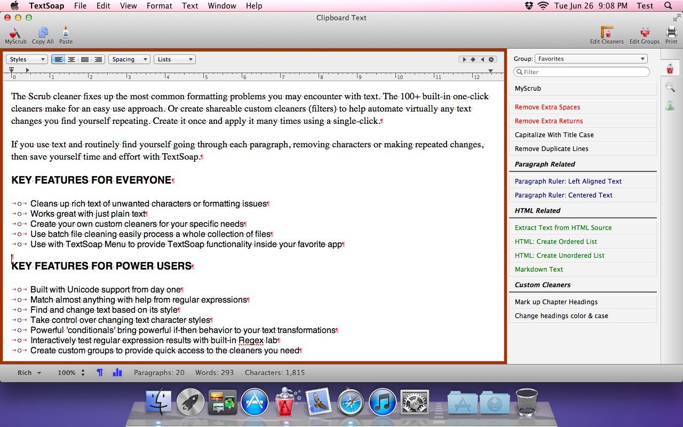Open the Group Favorites dropdown

591,59
